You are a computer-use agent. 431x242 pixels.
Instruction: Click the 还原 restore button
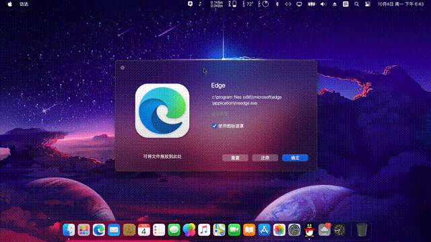click(265, 158)
